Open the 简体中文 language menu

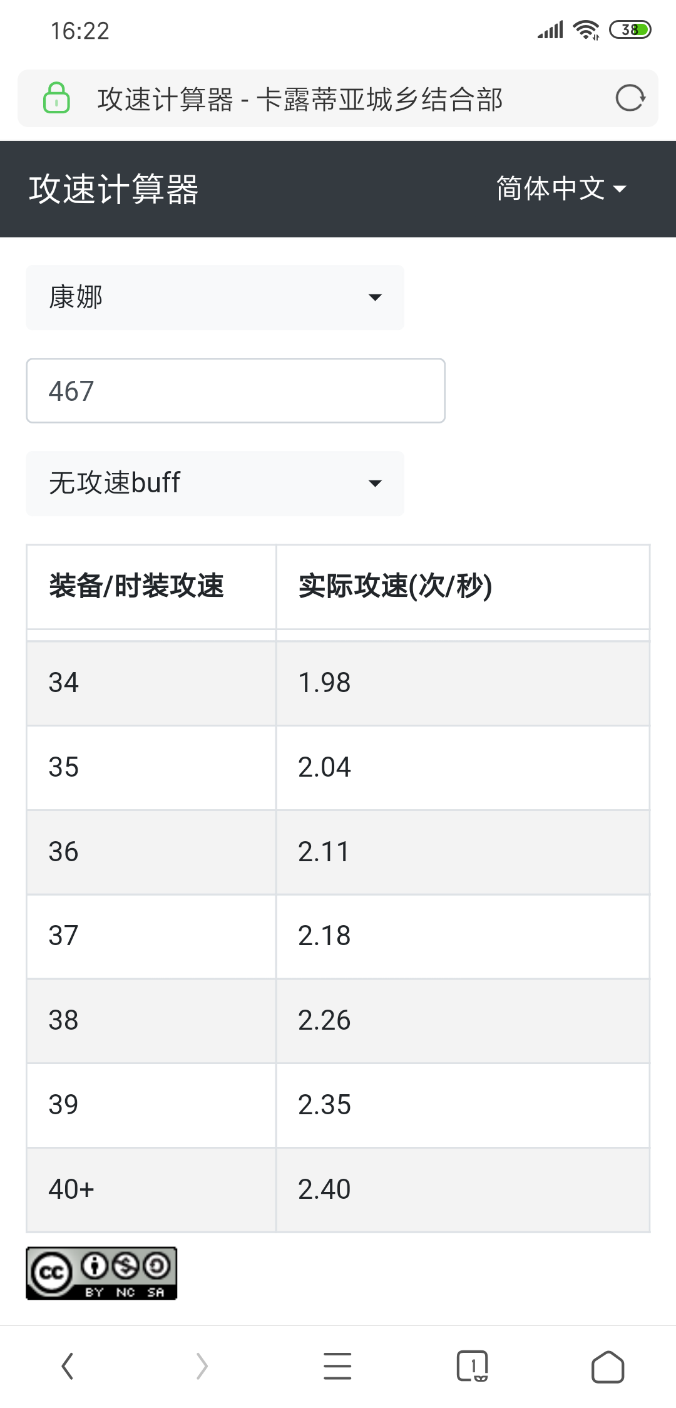tap(561, 189)
